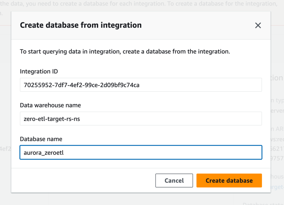Click the 'Database name' field label
The image size is (284, 205).
(41, 139)
